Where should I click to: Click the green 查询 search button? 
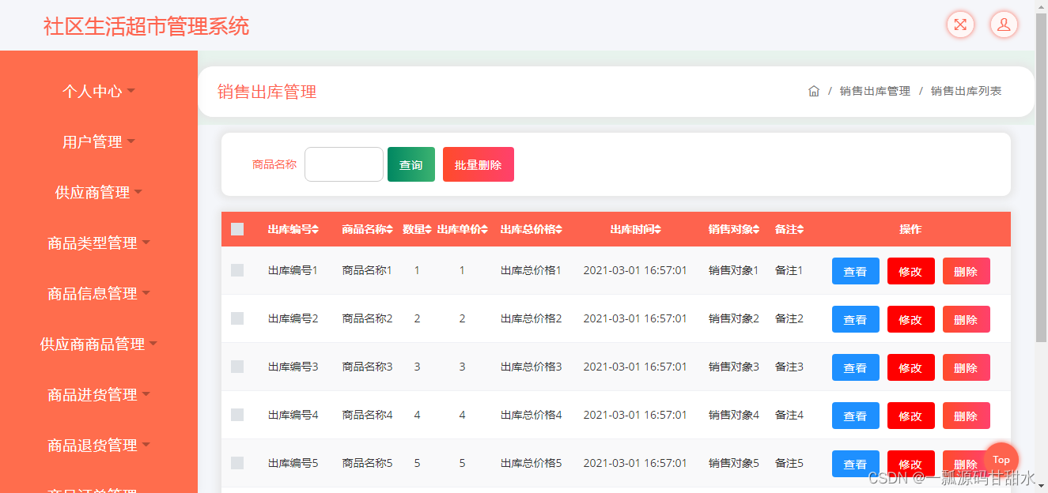pyautogui.click(x=411, y=164)
